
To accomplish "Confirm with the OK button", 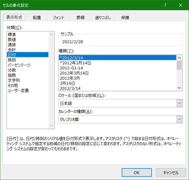I will coord(137,173).
